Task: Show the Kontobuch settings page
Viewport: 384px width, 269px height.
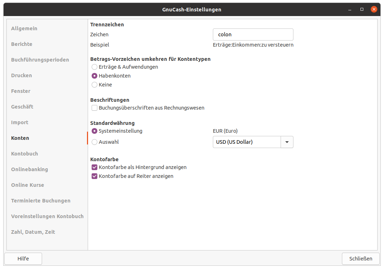Action: click(24, 154)
